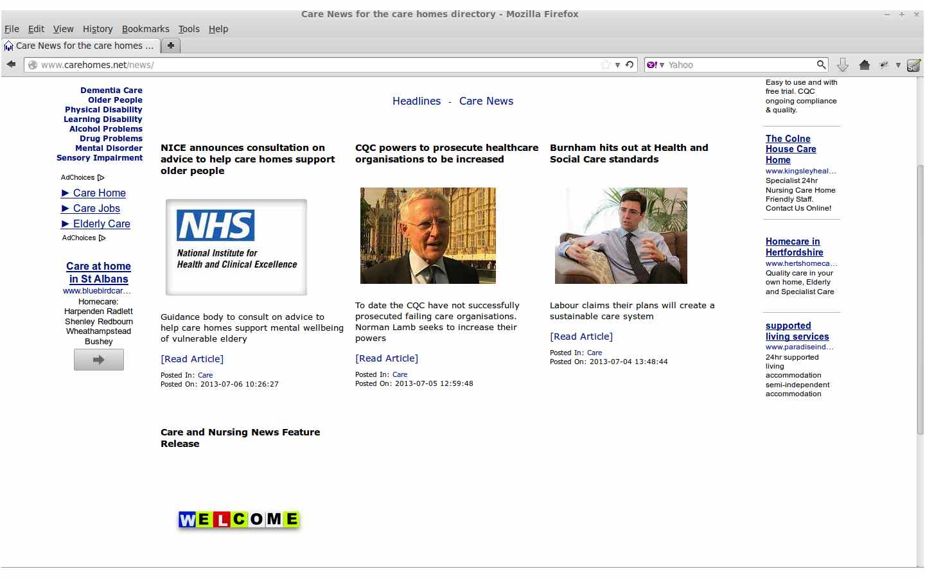925x578 pixels.
Task: Go to homepage with the Home icon
Action: [865, 64]
